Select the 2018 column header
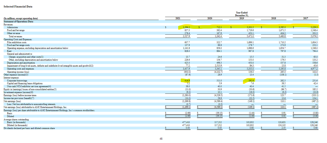This screenshot has width=327, height=143. click(274, 18)
